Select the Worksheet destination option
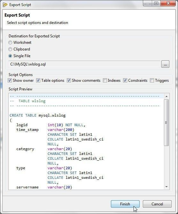Viewport: 178px width, 214px height. (x=10, y=42)
